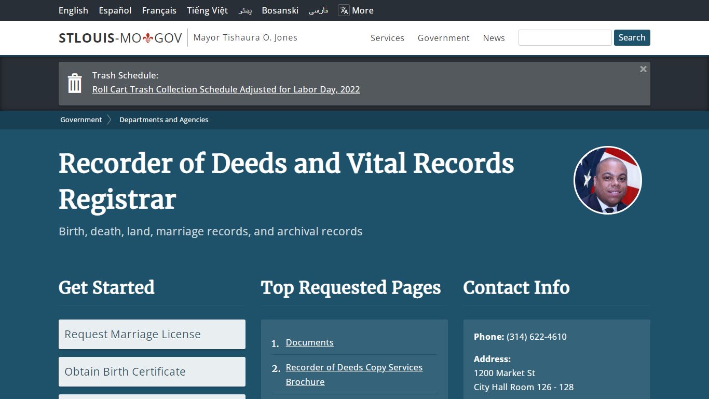
Task: Focus the site search input field
Action: (x=565, y=37)
